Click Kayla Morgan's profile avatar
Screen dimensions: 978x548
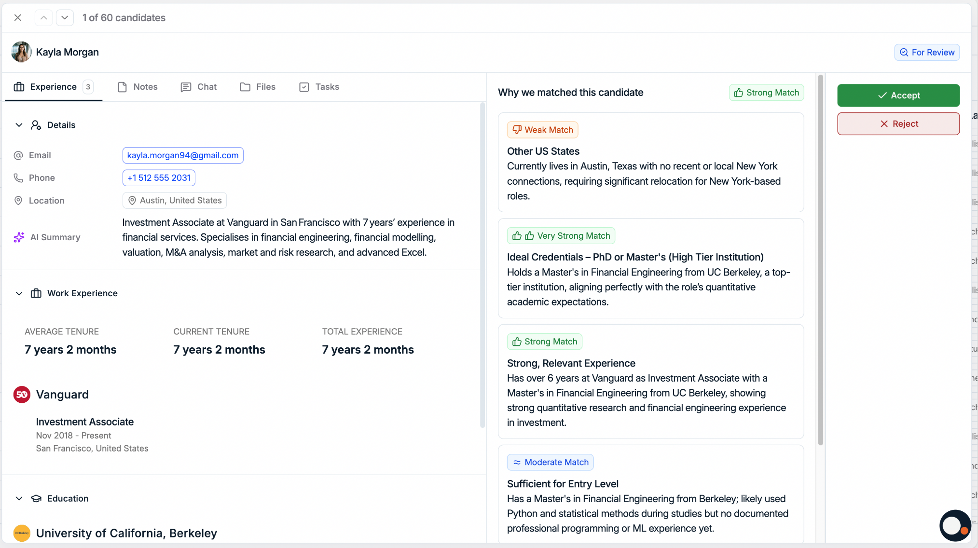[x=21, y=52]
